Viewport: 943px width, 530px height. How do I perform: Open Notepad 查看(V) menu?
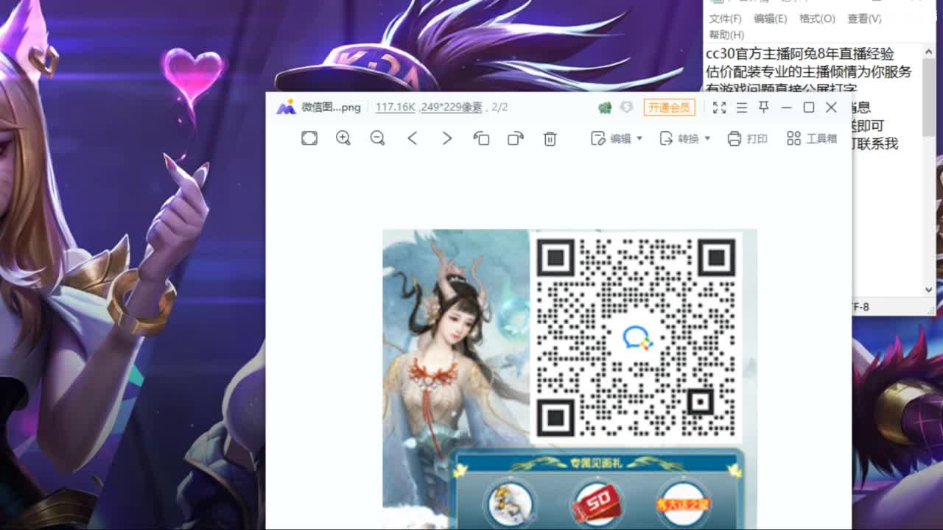(x=864, y=18)
